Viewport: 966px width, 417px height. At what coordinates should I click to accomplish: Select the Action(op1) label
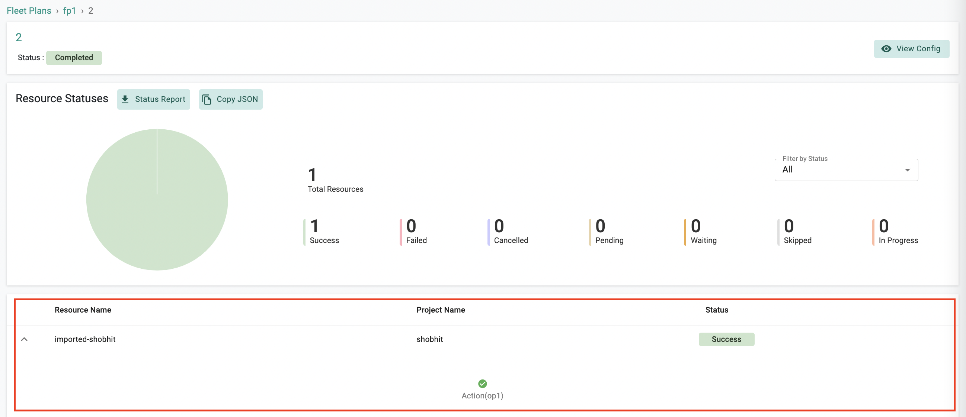tap(482, 396)
